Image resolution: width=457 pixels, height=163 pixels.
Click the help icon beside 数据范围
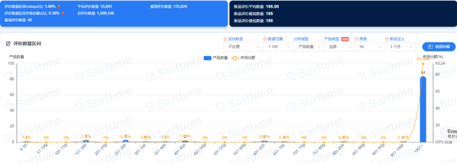click(x=265, y=39)
